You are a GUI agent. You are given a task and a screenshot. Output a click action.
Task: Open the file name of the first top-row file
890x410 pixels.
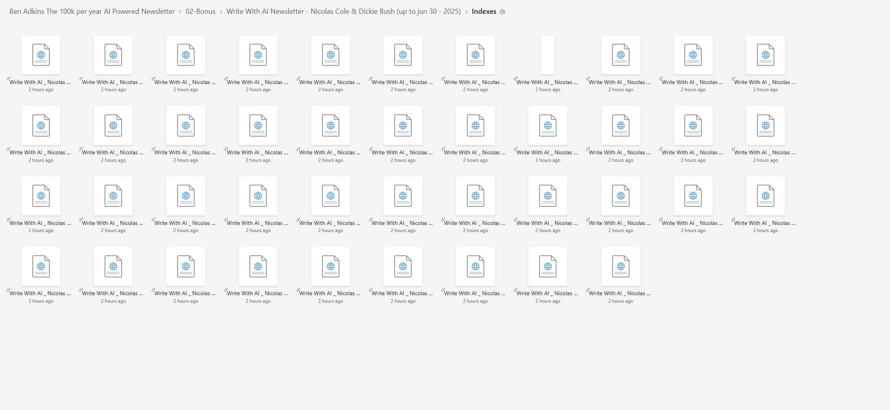tap(40, 82)
